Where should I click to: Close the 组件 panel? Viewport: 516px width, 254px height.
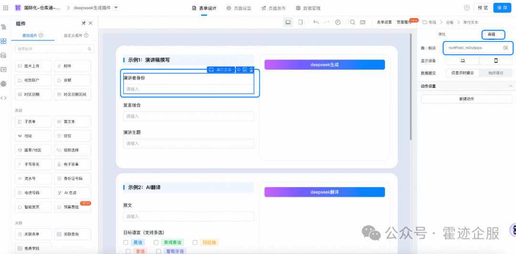(x=90, y=23)
